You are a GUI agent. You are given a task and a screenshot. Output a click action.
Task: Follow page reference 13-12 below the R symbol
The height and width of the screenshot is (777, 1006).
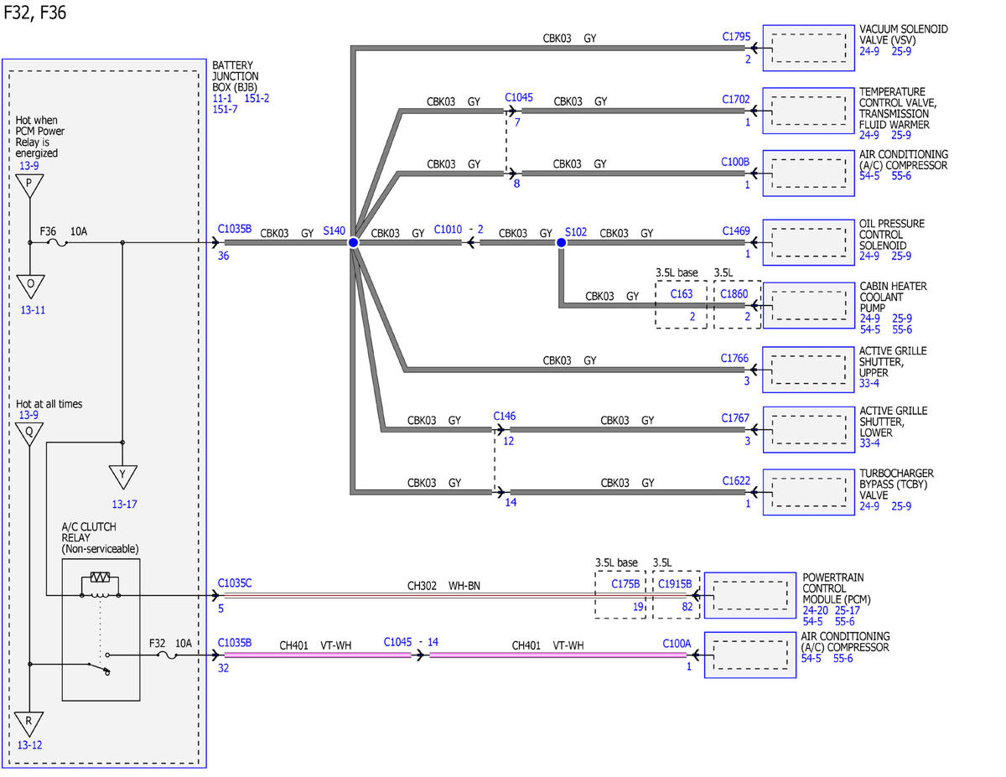click(x=30, y=745)
